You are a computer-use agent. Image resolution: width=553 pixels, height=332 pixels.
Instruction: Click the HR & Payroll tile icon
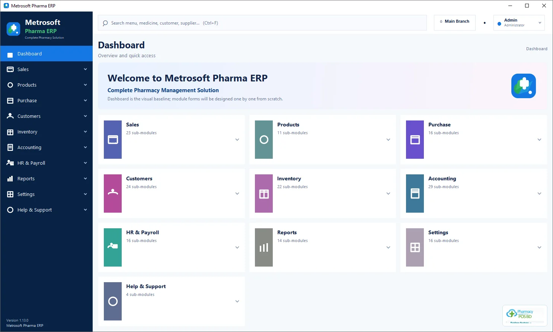pos(113,247)
